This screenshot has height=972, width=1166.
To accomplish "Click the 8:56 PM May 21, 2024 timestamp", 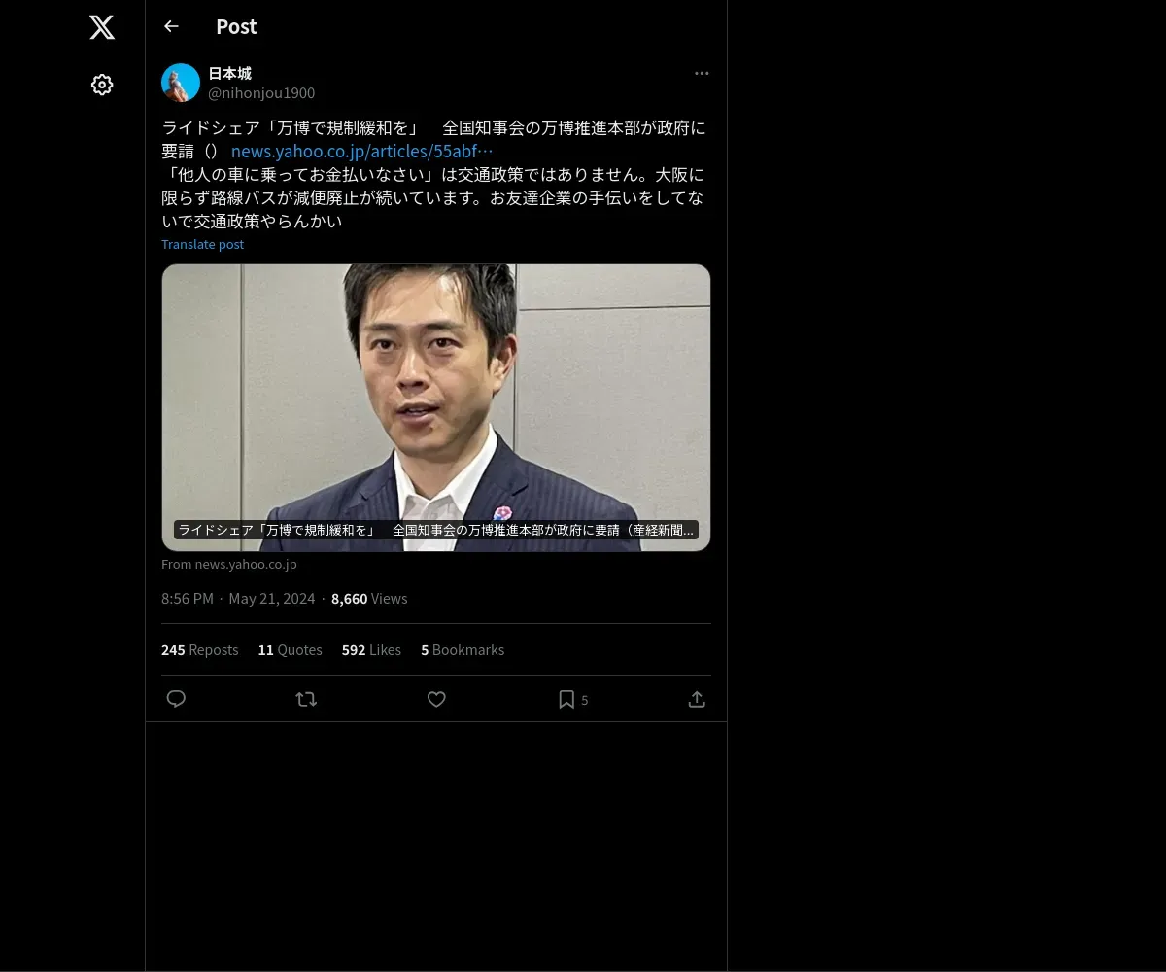I will [238, 598].
